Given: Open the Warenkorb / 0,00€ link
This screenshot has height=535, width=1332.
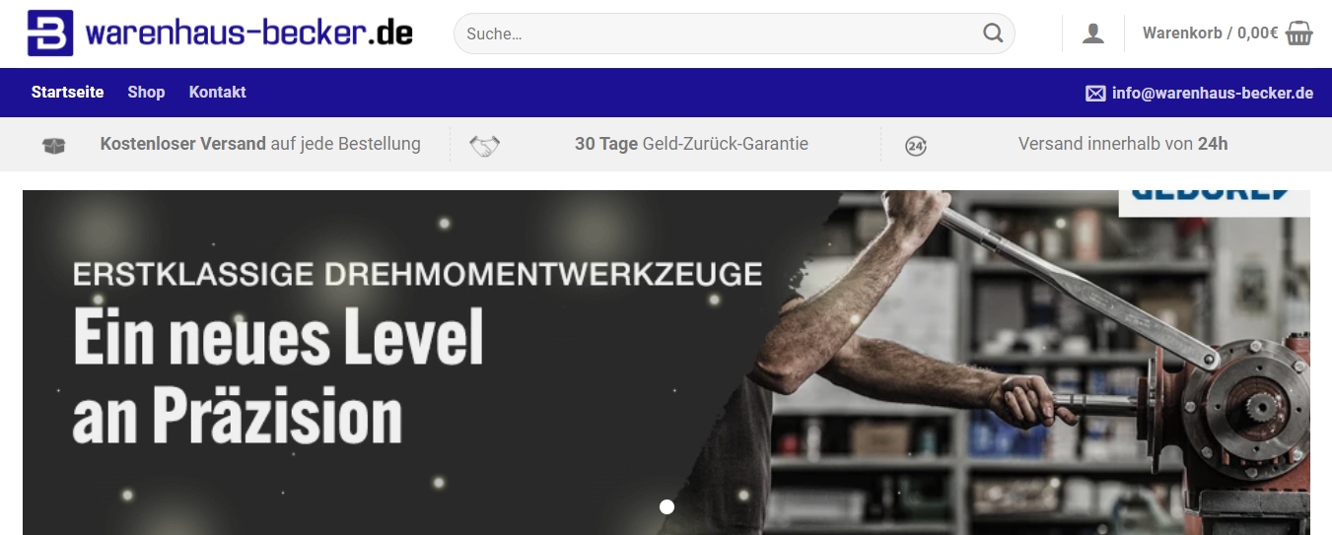Looking at the screenshot, I should coord(1211,33).
